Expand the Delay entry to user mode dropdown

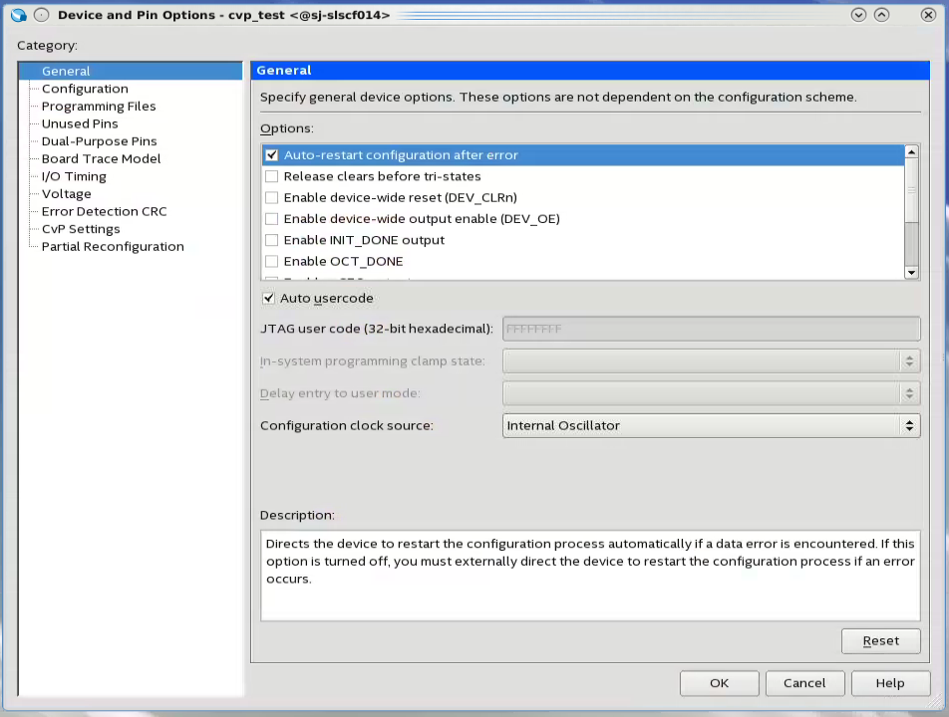tap(711, 393)
